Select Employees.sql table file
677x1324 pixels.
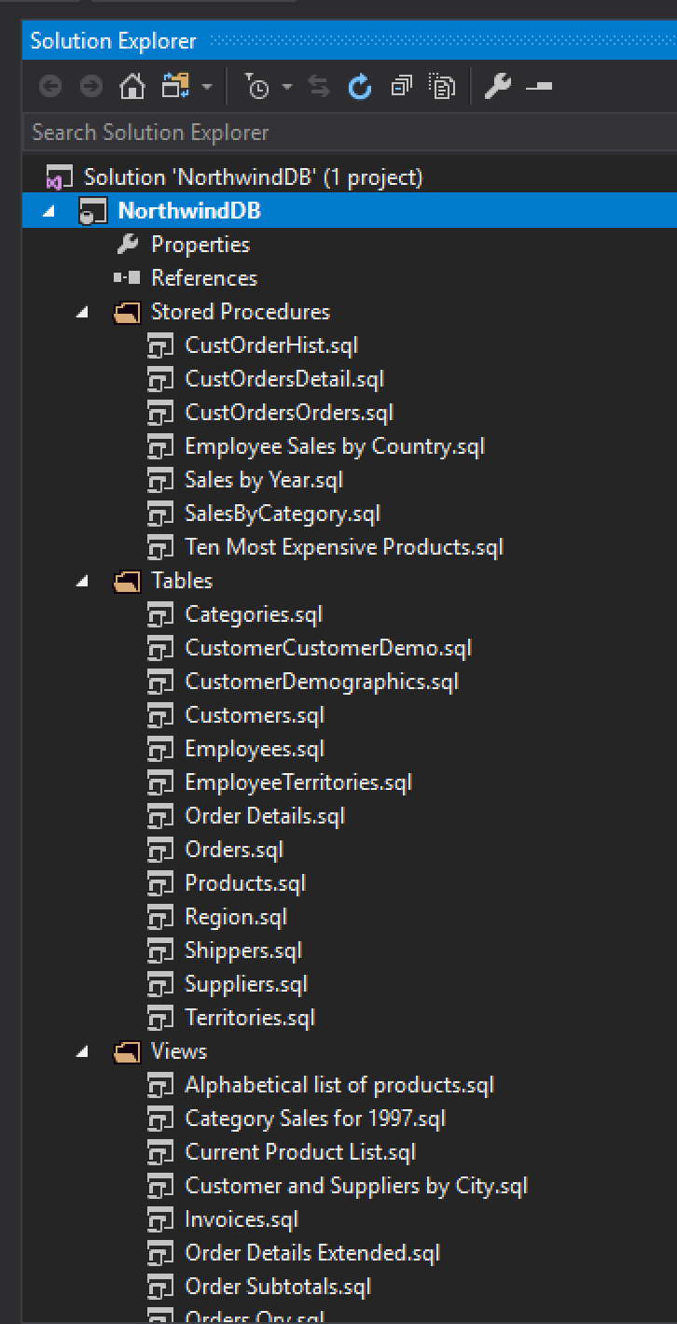(x=255, y=749)
